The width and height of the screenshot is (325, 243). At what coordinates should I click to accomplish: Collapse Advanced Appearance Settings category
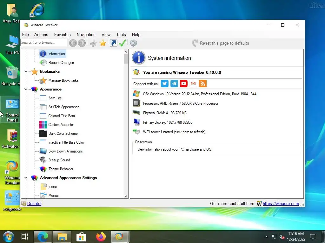[26, 178]
